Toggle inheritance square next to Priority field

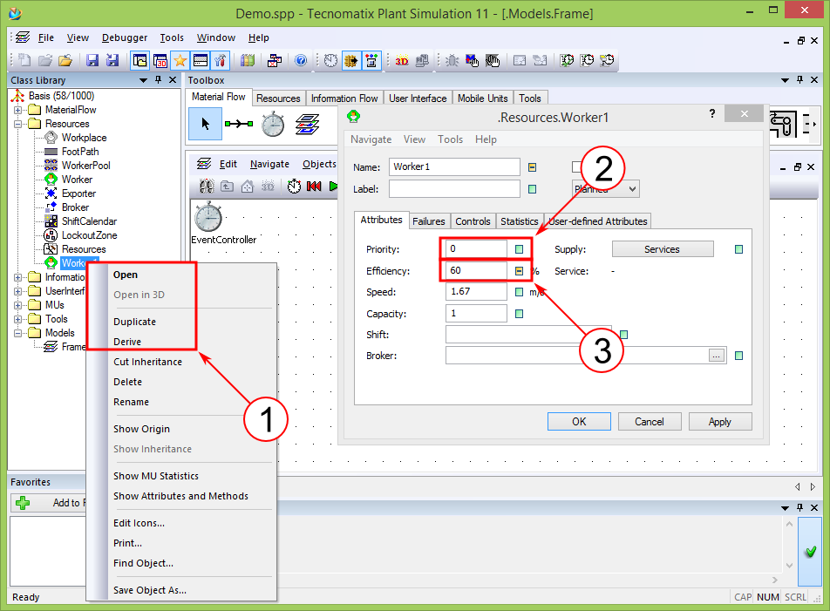(520, 249)
